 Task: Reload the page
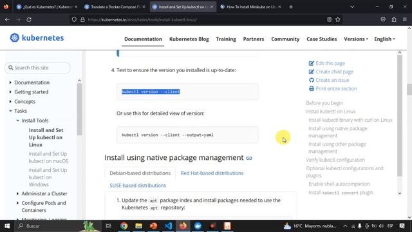click(x=29, y=19)
